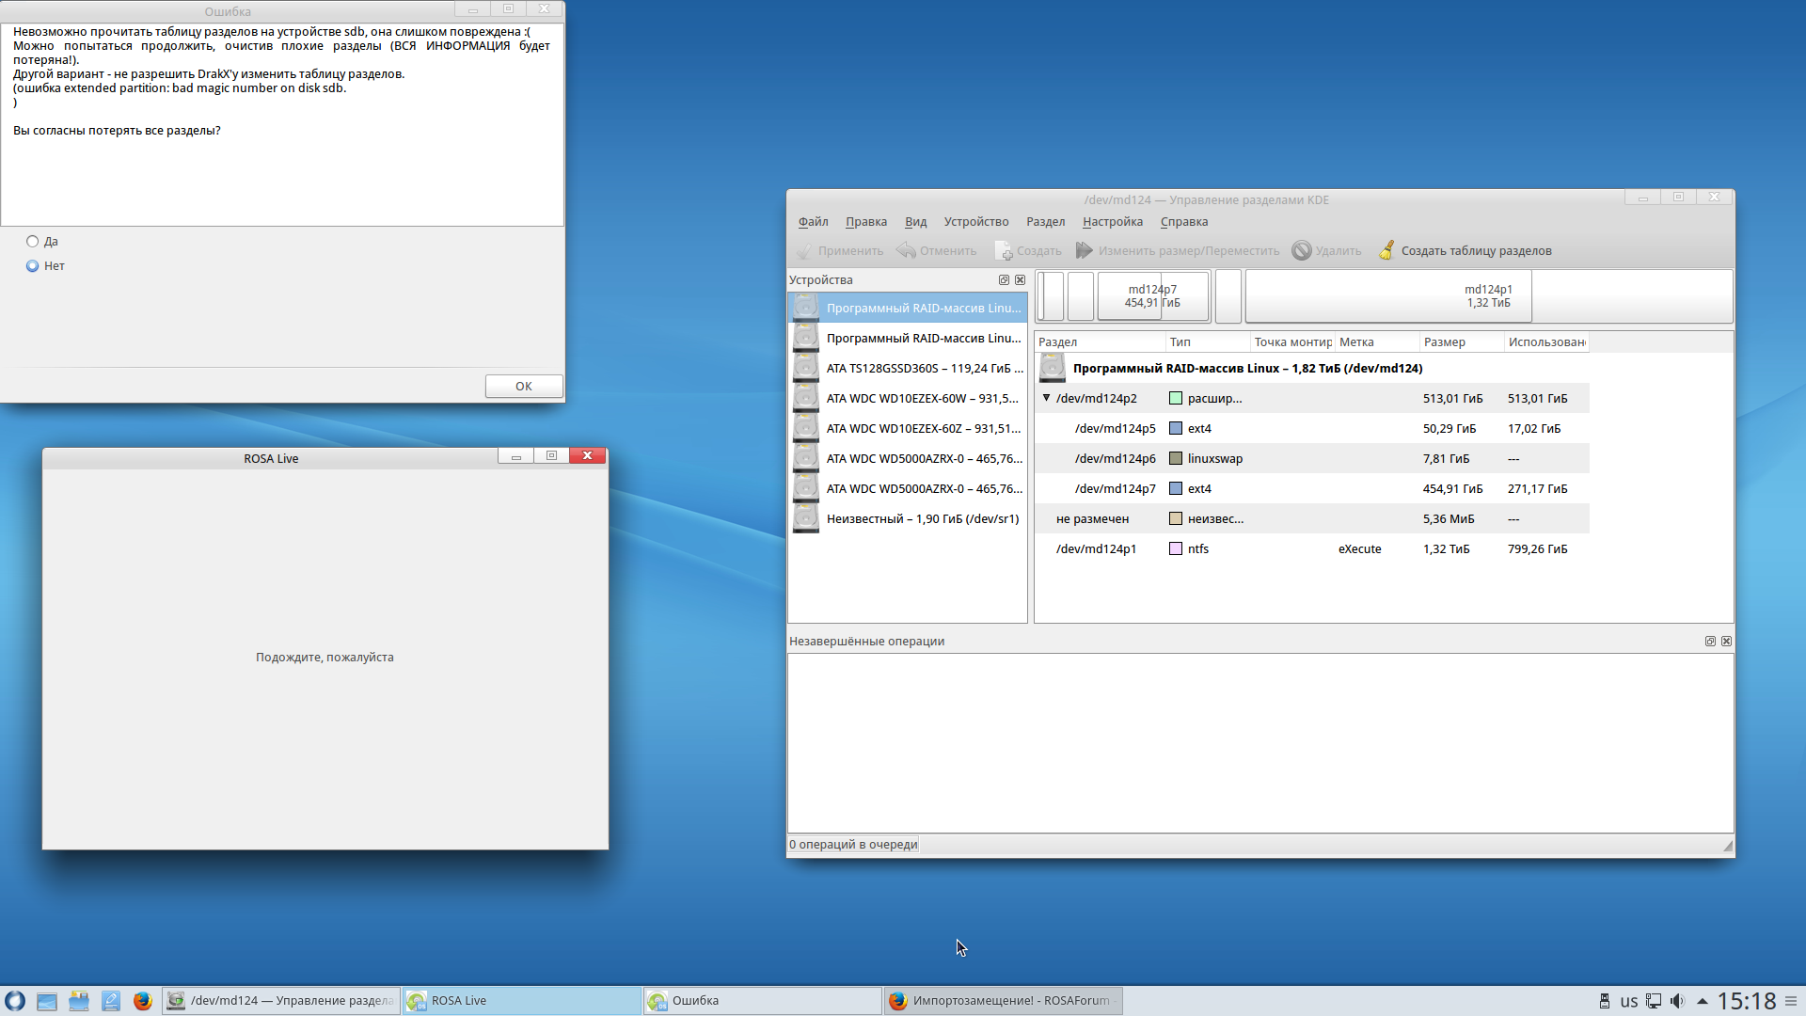1806x1016 pixels.
Task: Click the broom icon for Create partition table
Action: click(1386, 250)
